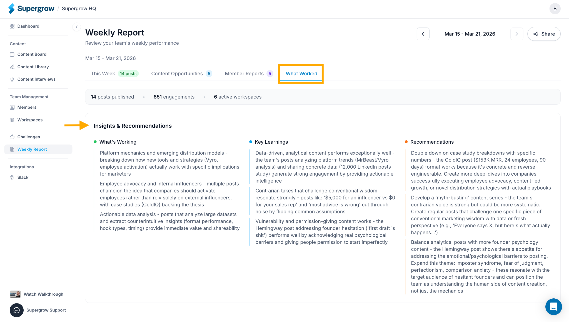The width and height of the screenshot is (569, 322).
Task: Open the blue chat widget
Action: click(x=553, y=306)
